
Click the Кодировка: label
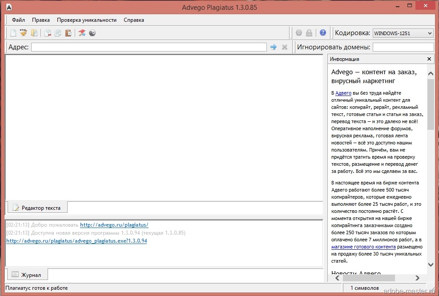coord(352,33)
